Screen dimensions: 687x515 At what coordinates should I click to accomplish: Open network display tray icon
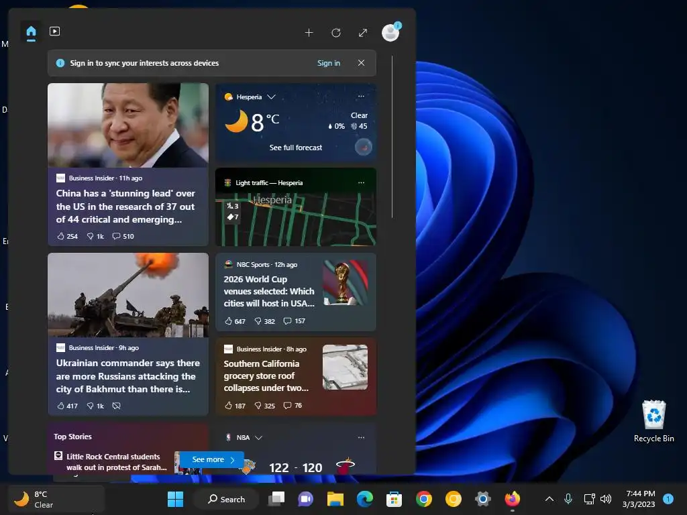[589, 499]
